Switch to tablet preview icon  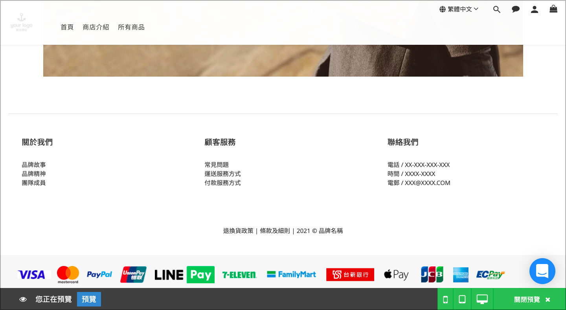(x=462, y=299)
